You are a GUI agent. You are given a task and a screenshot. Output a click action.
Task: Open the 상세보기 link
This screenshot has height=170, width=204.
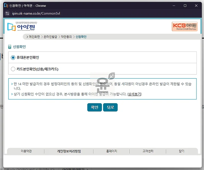(134, 94)
